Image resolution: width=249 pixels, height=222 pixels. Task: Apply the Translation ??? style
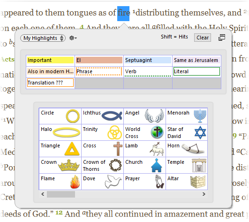point(50,83)
